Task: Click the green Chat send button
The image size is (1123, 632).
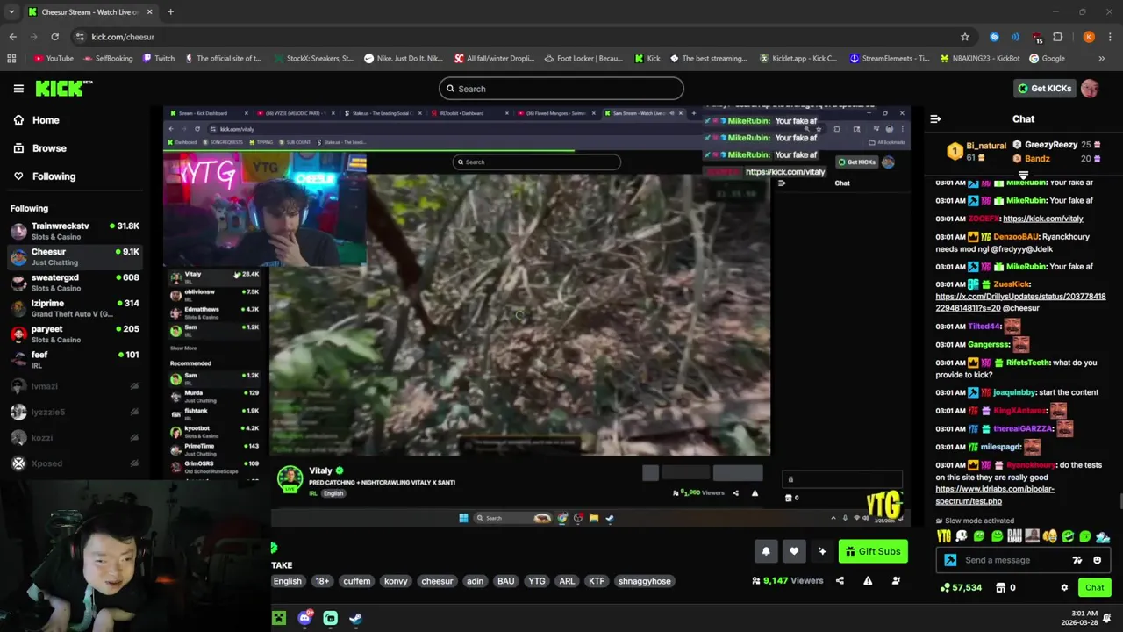Action: [x=1094, y=587]
